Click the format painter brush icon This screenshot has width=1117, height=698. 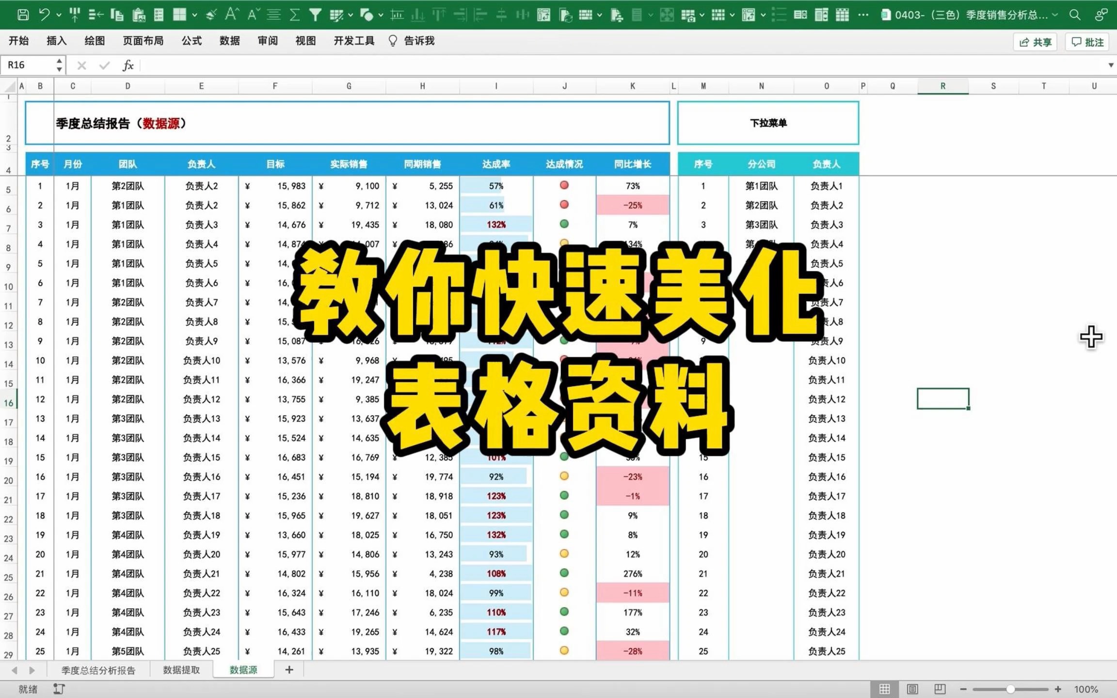[210, 15]
